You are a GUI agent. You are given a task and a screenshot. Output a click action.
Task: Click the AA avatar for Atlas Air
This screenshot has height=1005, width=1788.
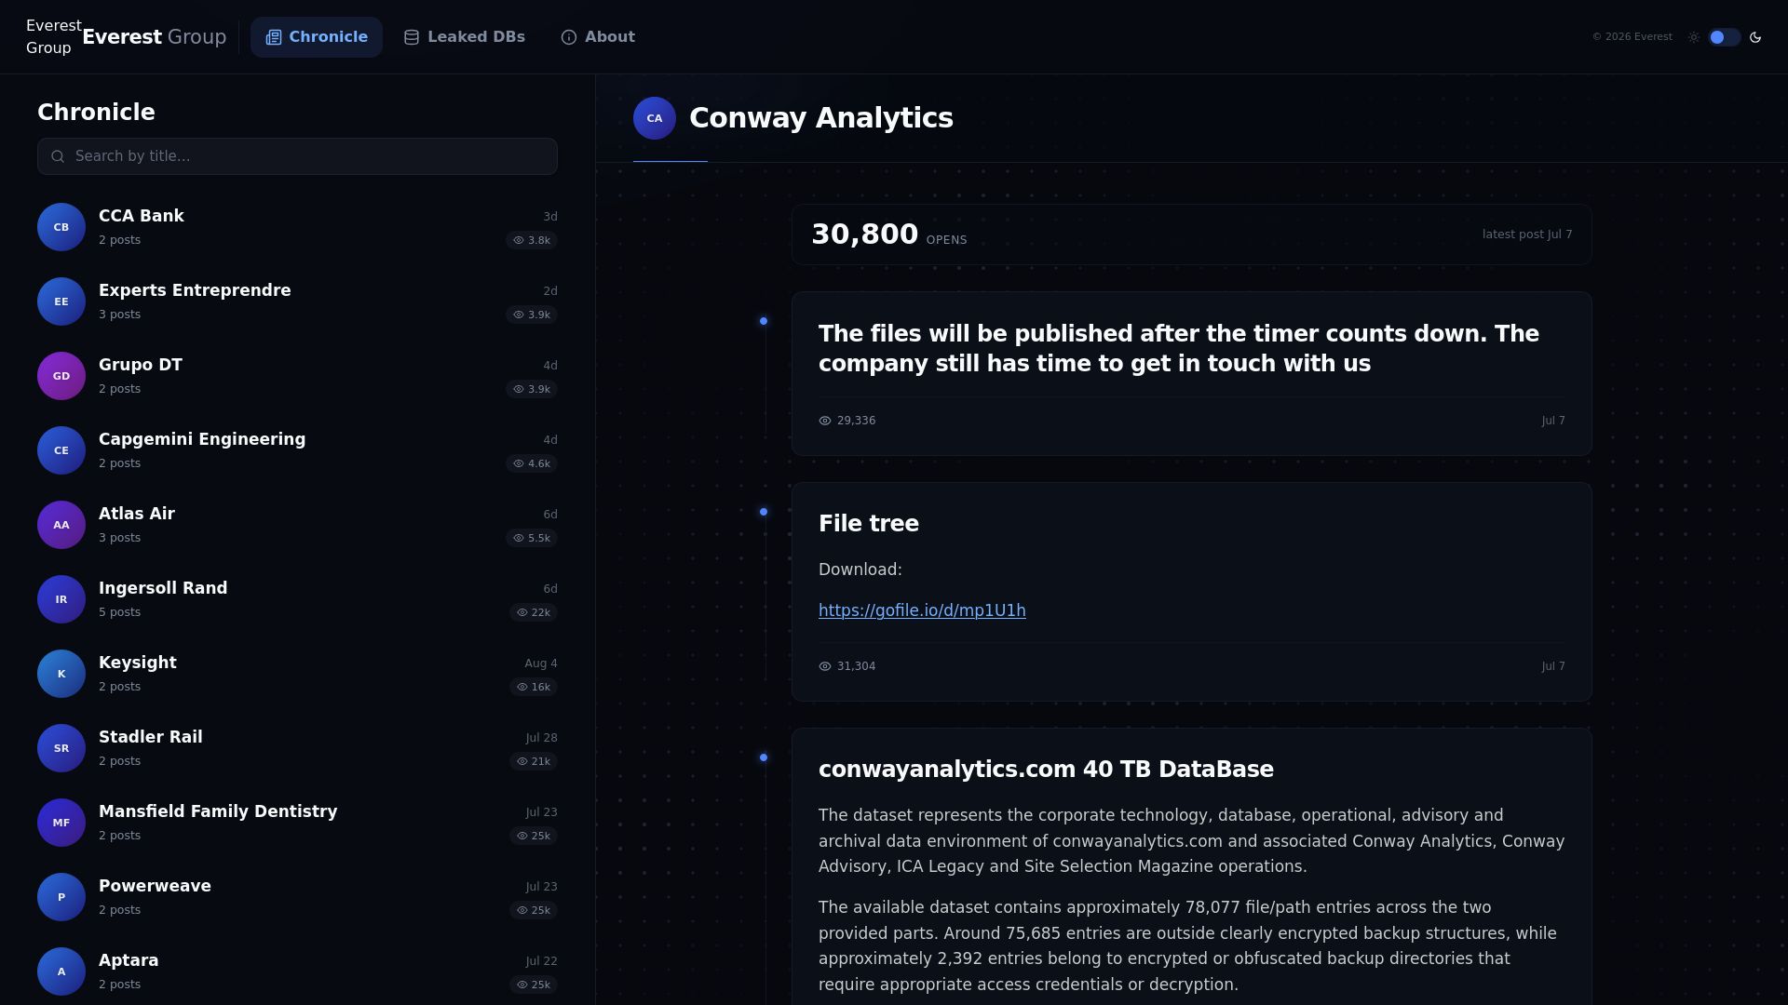(x=61, y=525)
